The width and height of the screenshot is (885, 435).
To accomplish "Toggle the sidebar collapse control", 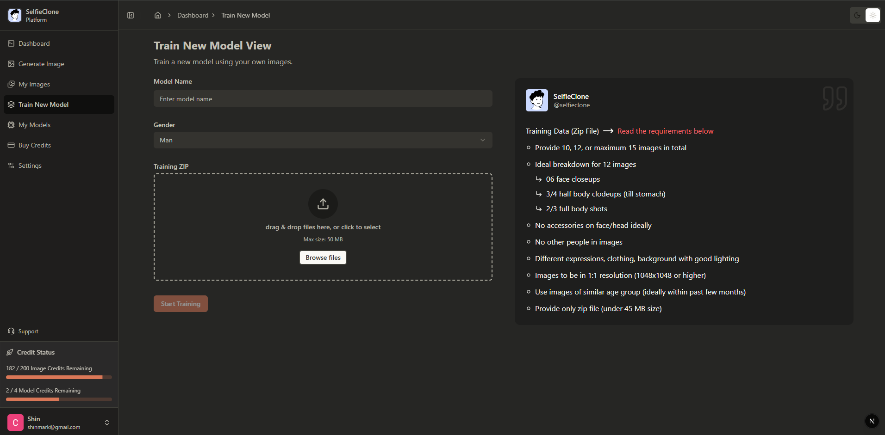I will point(130,15).
